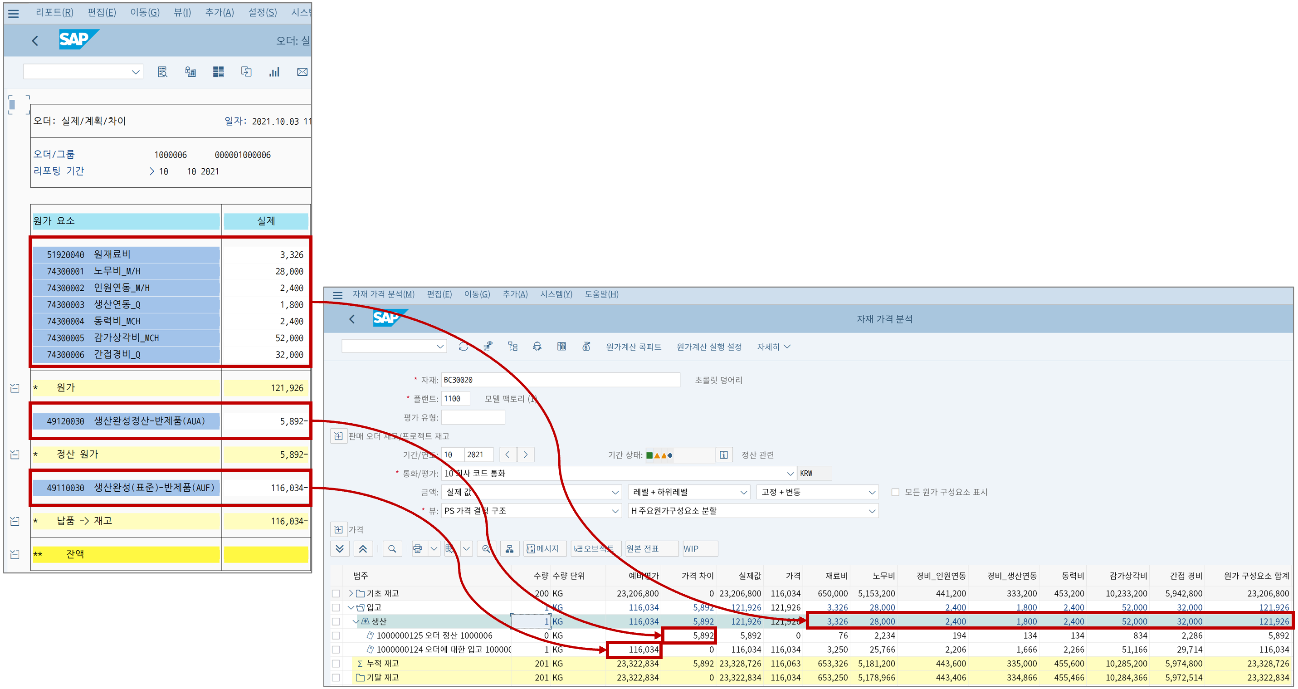Collapse the 정산 원가 subtotal row icon

[x=15, y=454]
